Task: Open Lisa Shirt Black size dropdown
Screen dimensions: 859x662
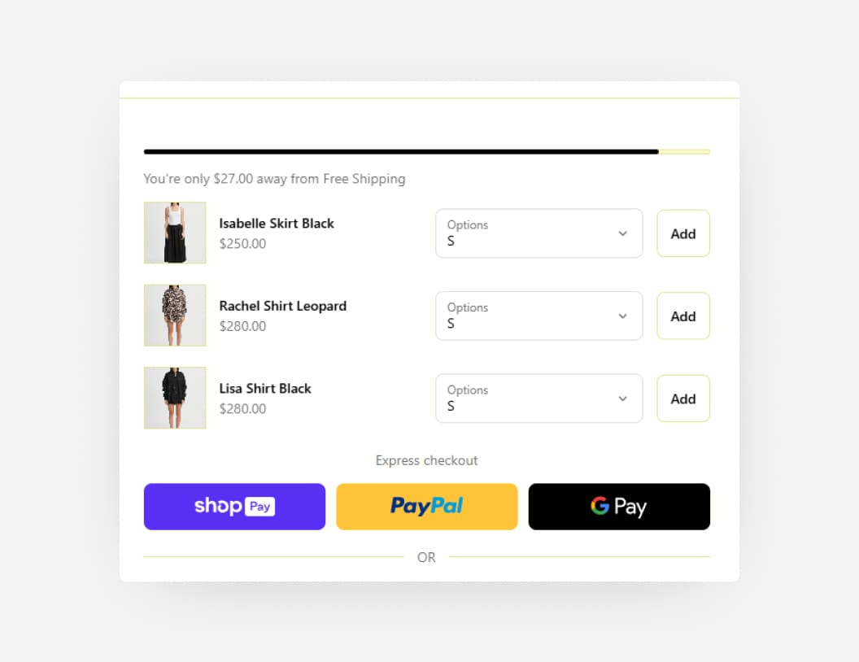Action: (539, 399)
